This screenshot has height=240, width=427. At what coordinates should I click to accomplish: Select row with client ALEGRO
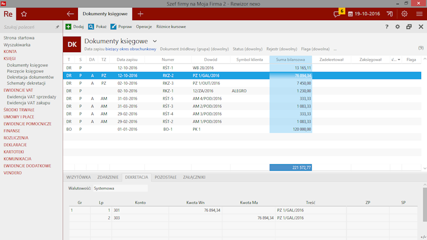[x=242, y=91]
